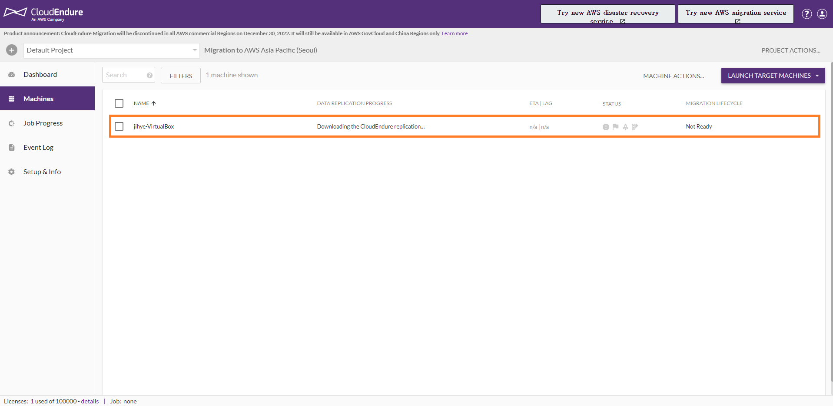The width and height of the screenshot is (833, 406).
Task: Click MIGRATION LIFECYCLE column header
Action: [x=714, y=103]
